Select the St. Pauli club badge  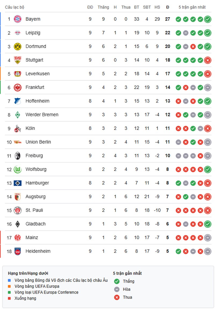click(x=17, y=210)
